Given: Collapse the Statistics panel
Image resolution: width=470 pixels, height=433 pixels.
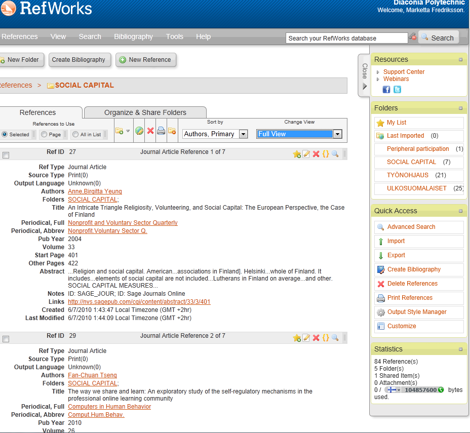Looking at the screenshot, I should point(461,349).
